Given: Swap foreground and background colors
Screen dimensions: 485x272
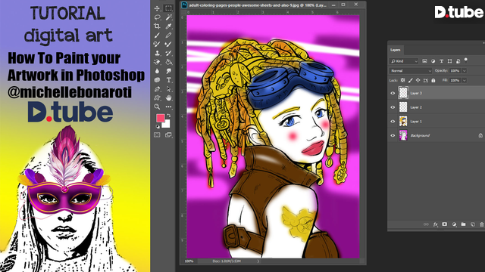Looking at the screenshot, I should pyautogui.click(x=169, y=116).
